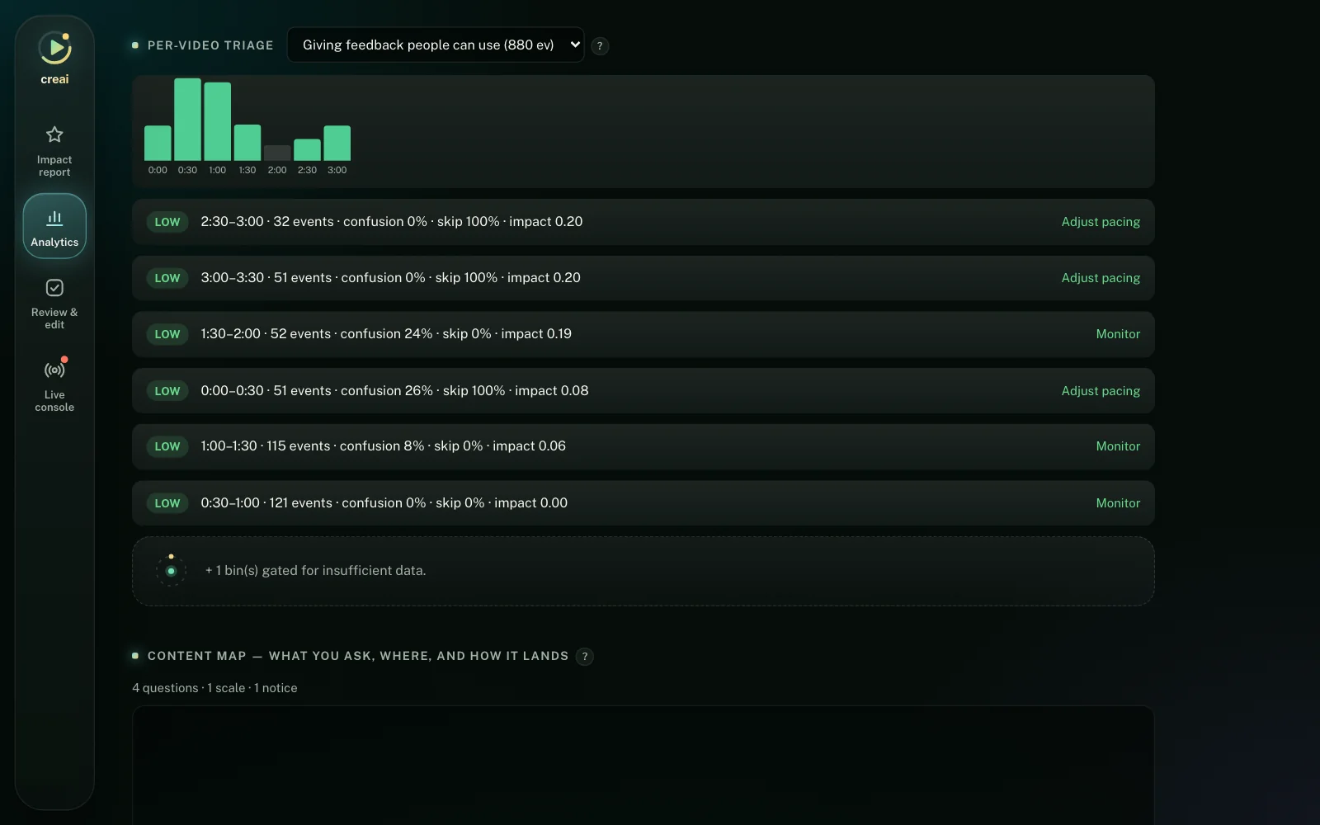Click LOW badge on 2:30–3:00 row

[x=167, y=222]
